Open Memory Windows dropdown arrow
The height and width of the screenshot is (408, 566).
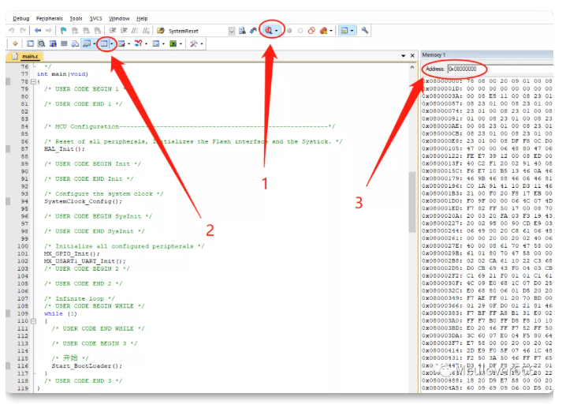pyautogui.click(x=111, y=43)
